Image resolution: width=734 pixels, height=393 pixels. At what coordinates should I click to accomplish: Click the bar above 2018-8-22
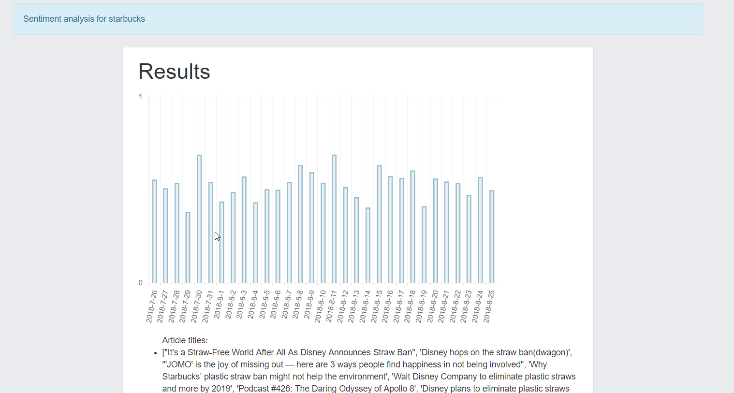pos(458,233)
